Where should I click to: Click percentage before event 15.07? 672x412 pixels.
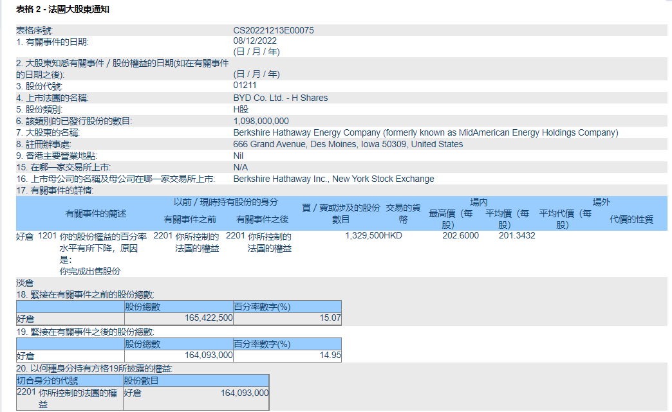[x=330, y=318]
